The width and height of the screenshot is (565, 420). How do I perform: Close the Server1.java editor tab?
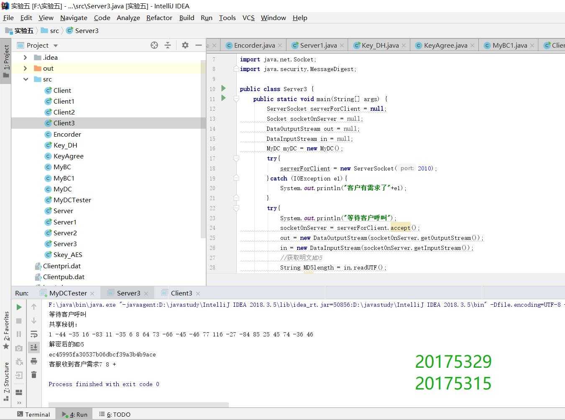(342, 46)
